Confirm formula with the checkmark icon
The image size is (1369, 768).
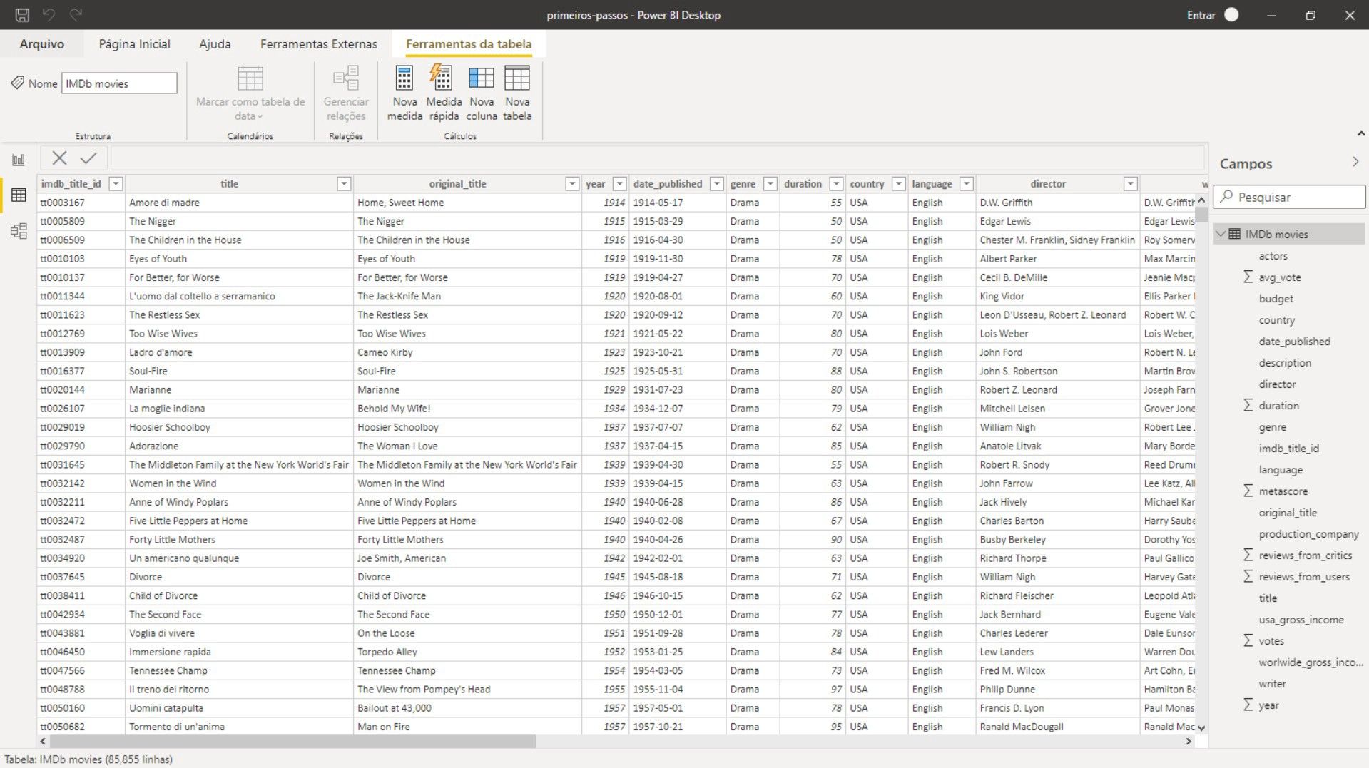coord(89,158)
